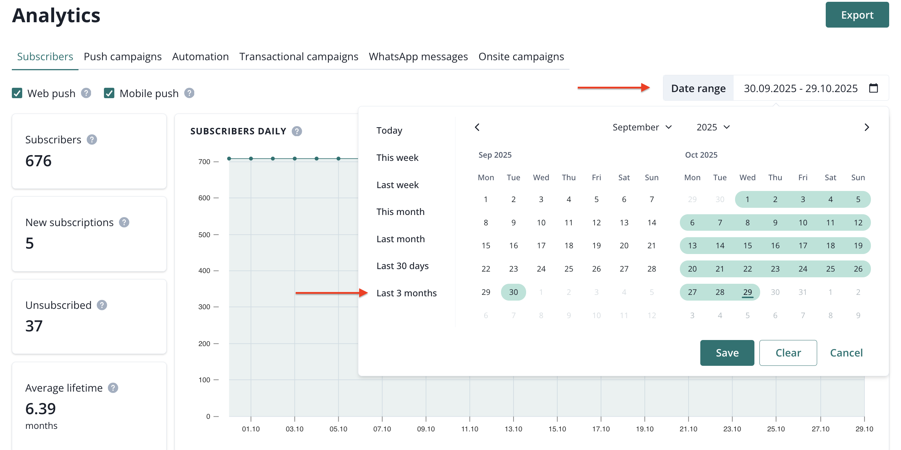Viewport: 901px width, 450px height.
Task: Click the calendar icon in date range field
Action: 873,88
